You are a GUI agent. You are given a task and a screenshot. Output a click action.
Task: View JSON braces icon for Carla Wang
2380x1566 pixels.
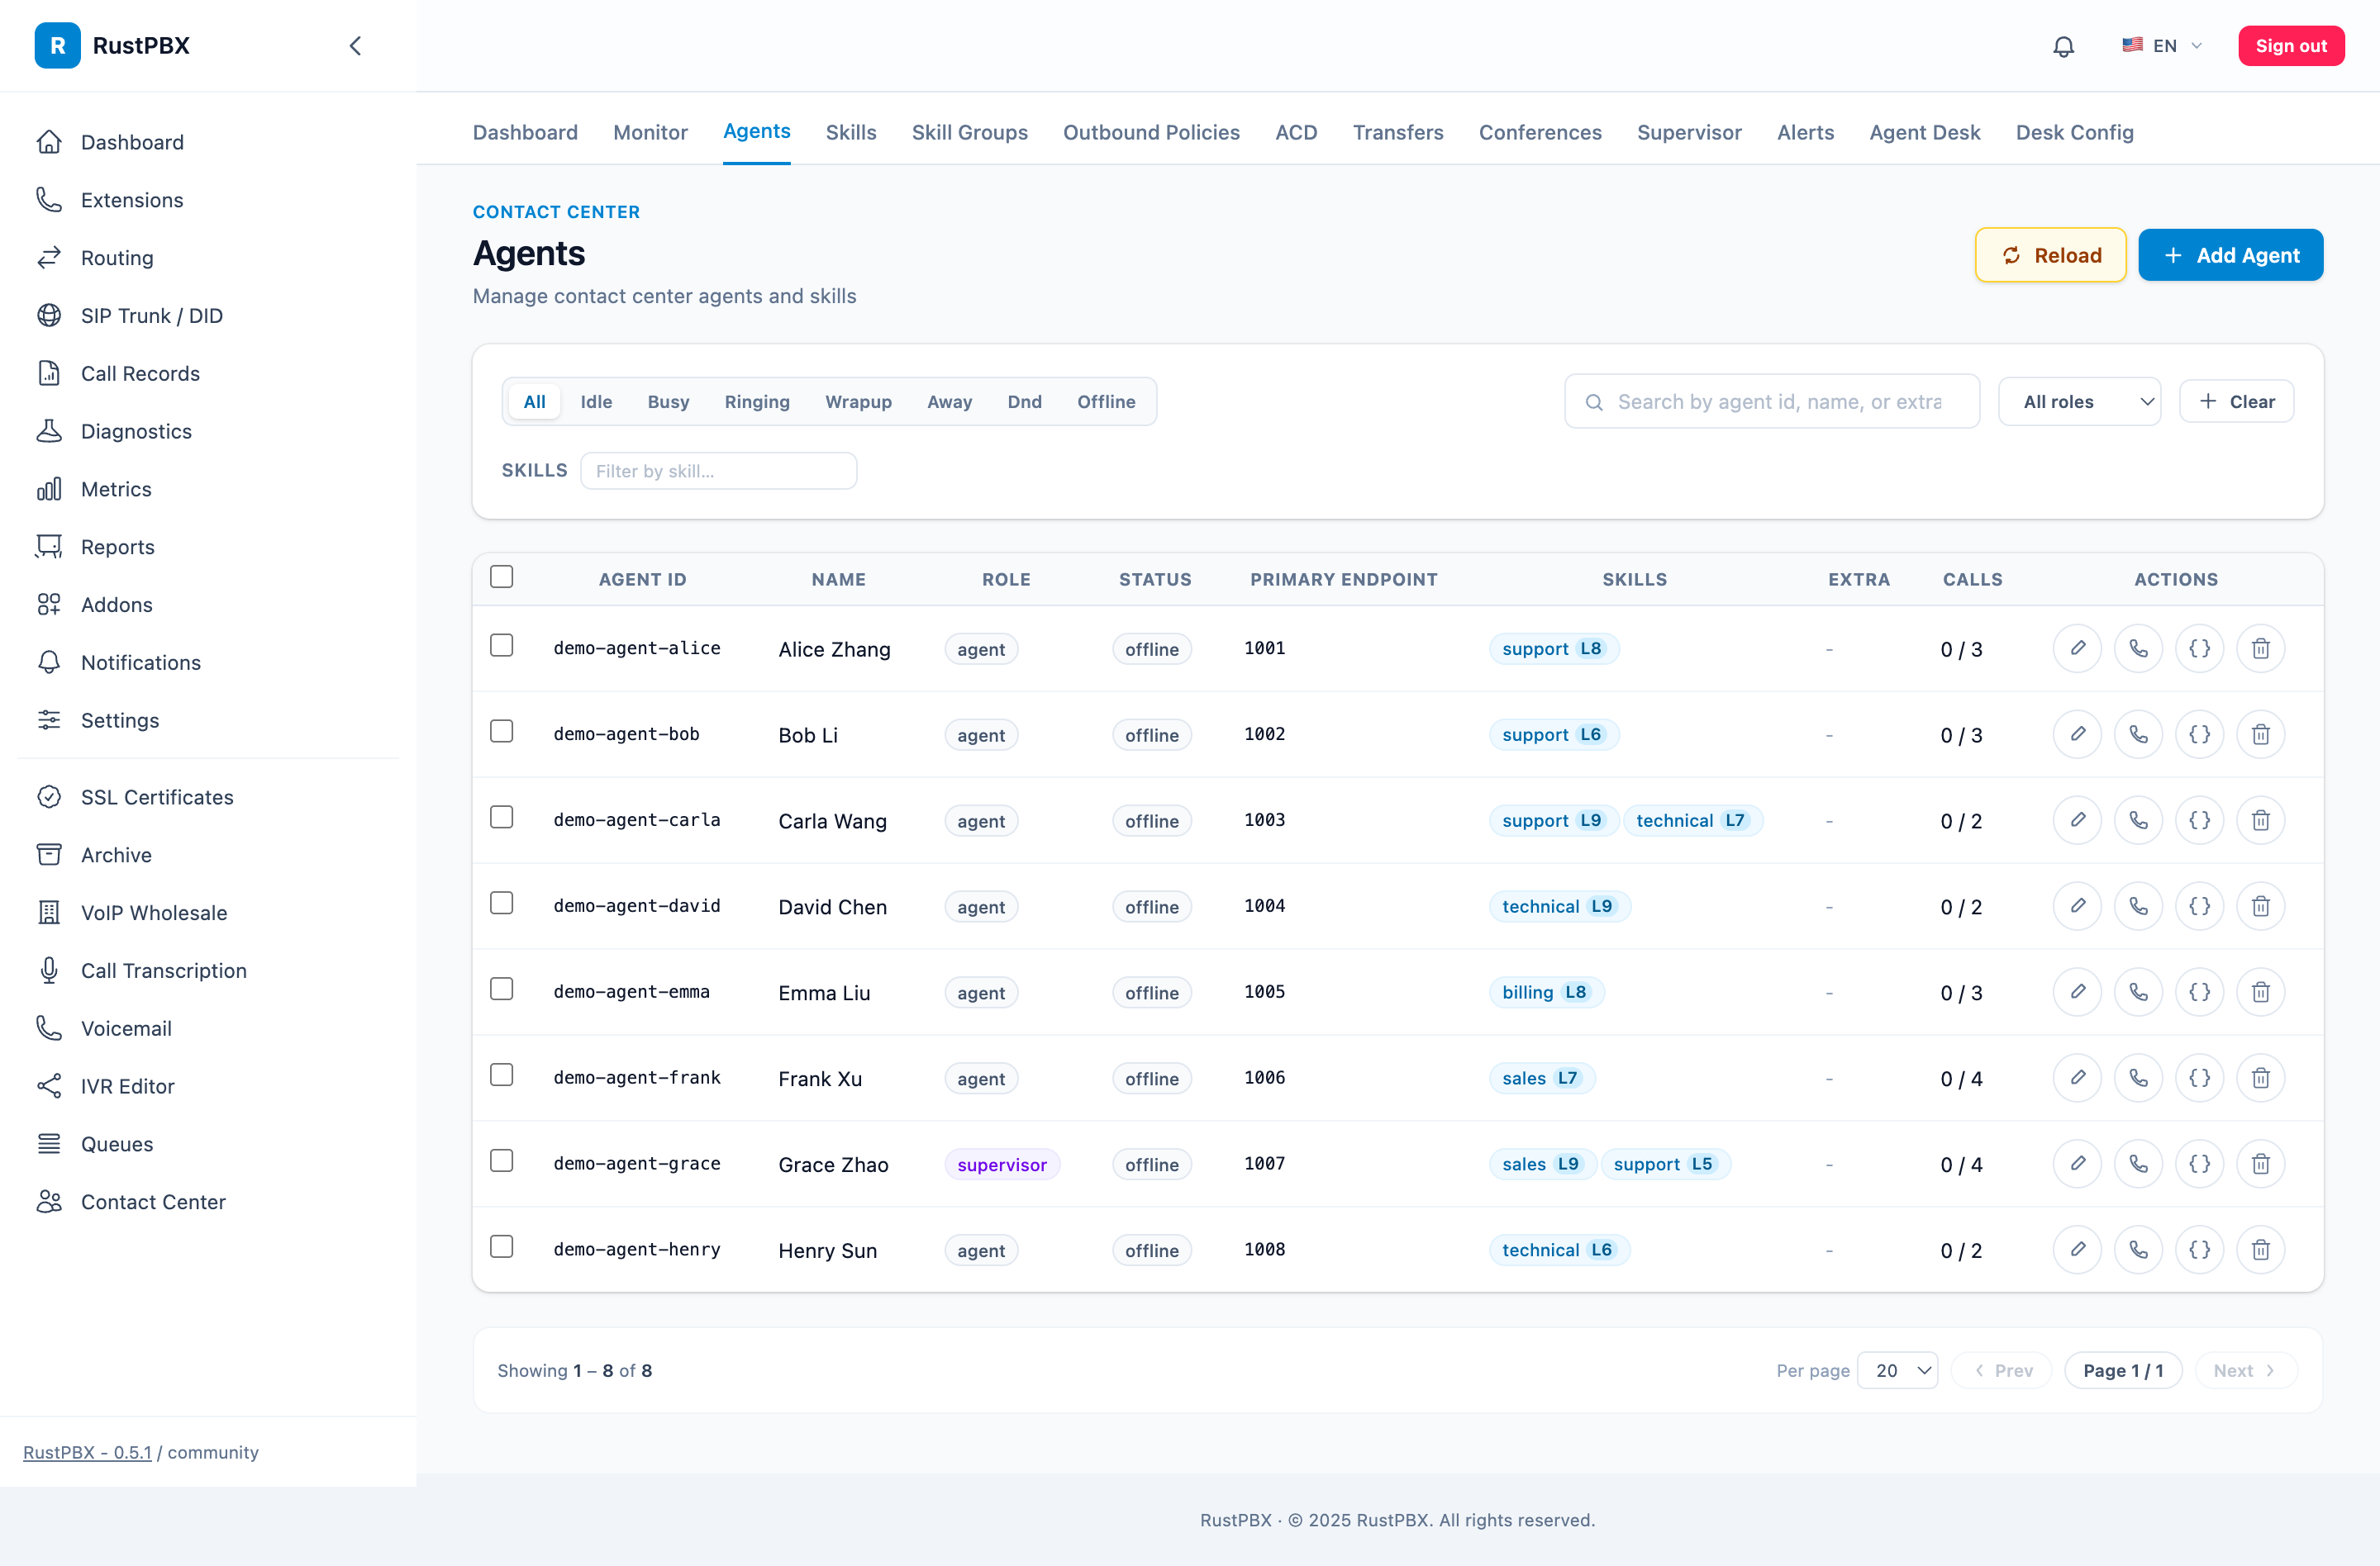pyautogui.click(x=2199, y=820)
